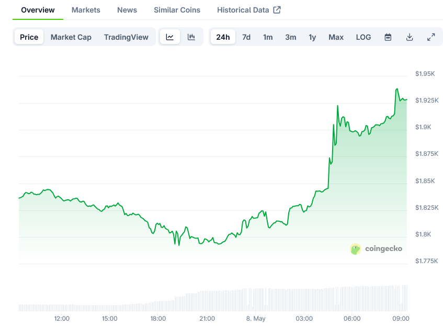
Task: Select the Price chart mode
Action: point(29,37)
